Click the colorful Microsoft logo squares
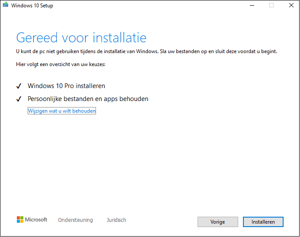Image resolution: width=300 pixels, height=237 pixels. click(20, 220)
